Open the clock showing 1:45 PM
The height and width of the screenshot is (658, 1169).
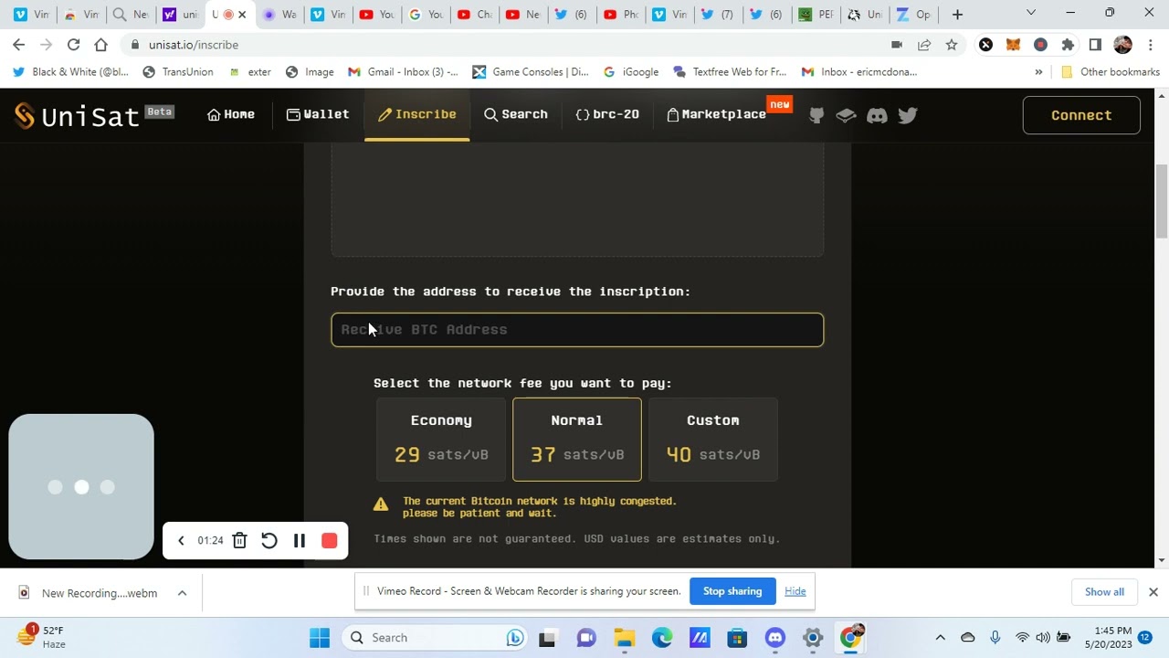click(1108, 638)
